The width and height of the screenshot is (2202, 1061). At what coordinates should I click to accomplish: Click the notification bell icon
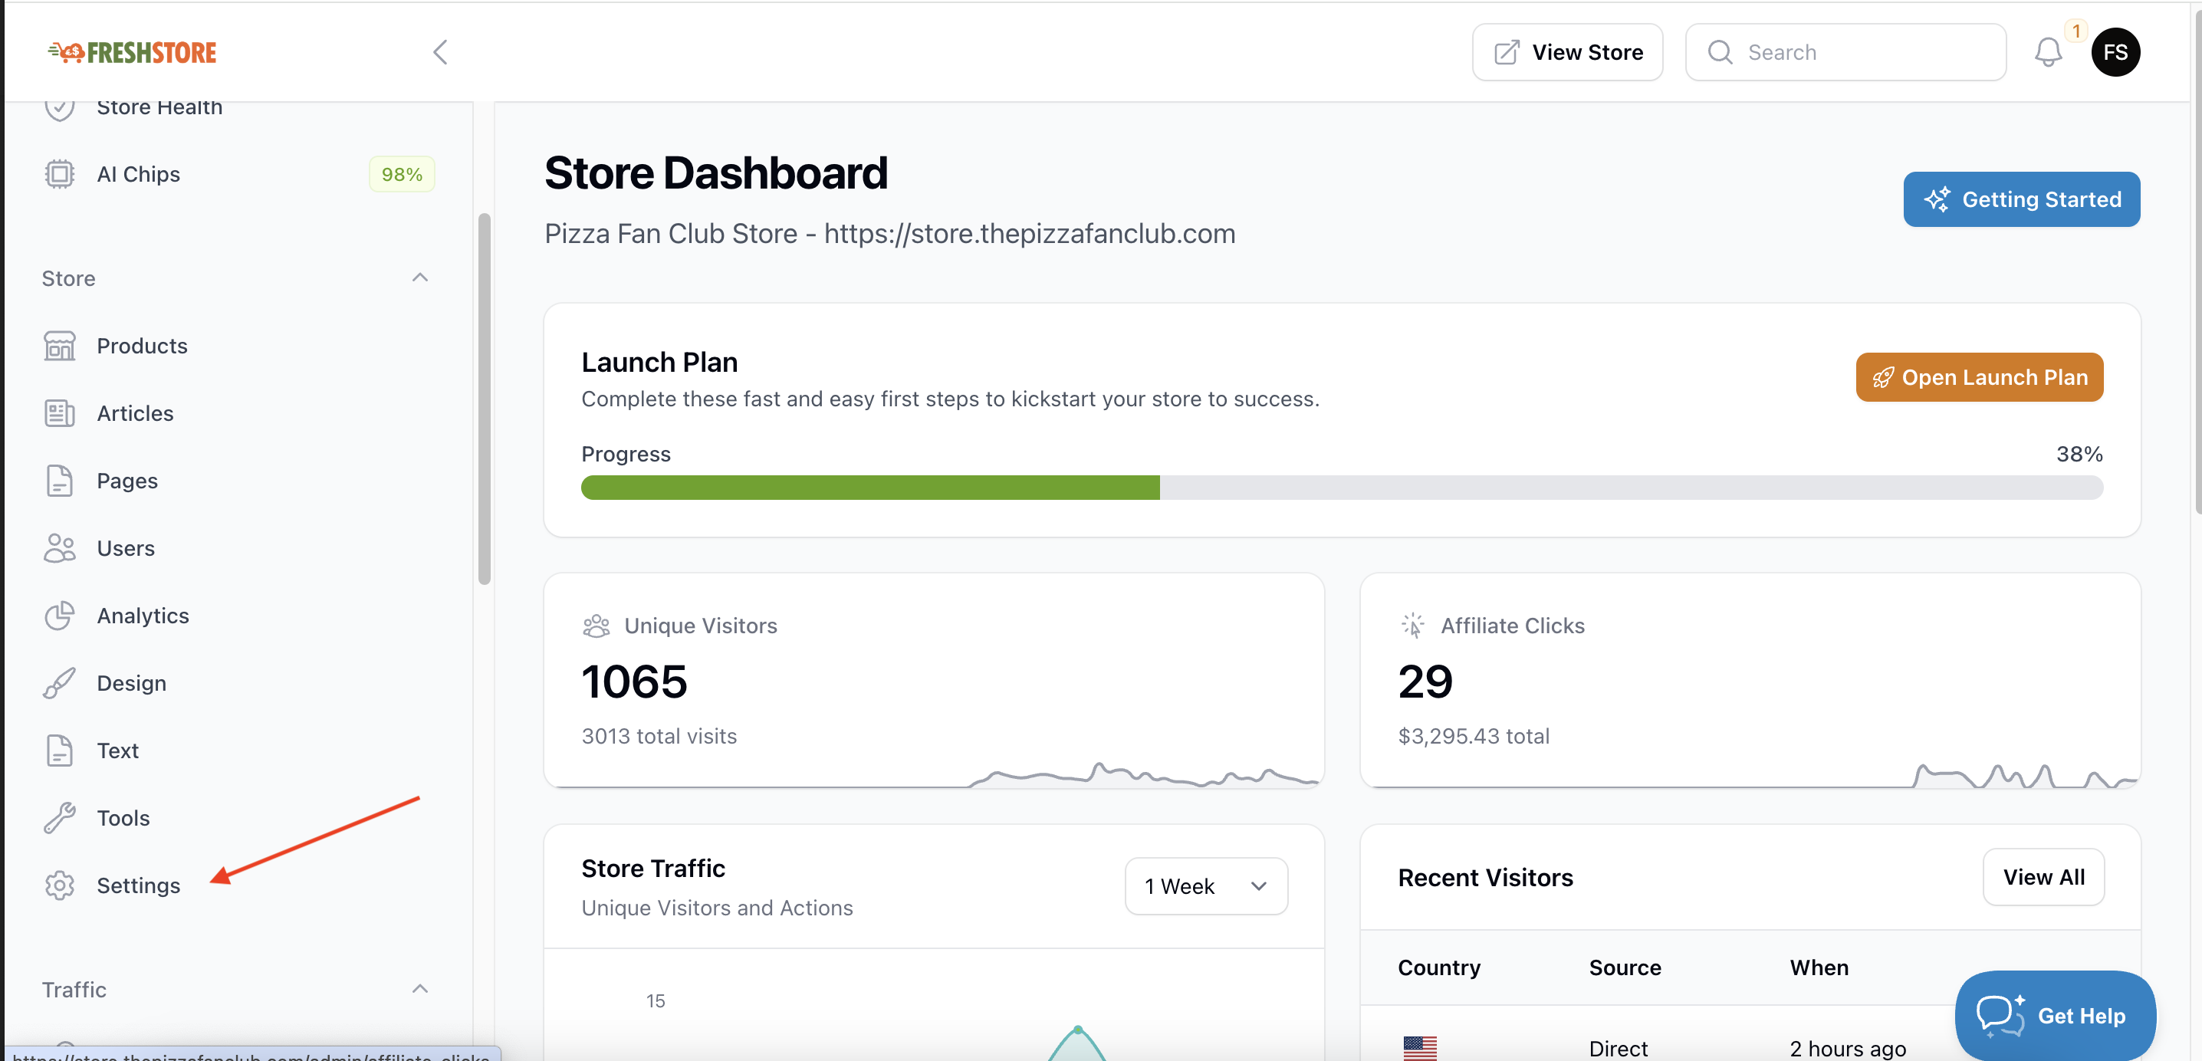(x=2047, y=53)
